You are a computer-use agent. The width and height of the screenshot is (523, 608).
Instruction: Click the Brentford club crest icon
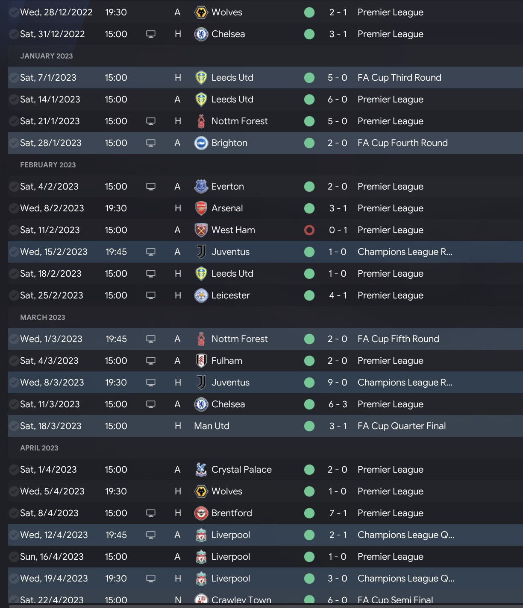pos(201,513)
